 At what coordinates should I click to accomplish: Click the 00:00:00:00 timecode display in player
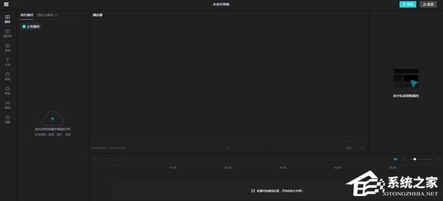tap(109, 148)
